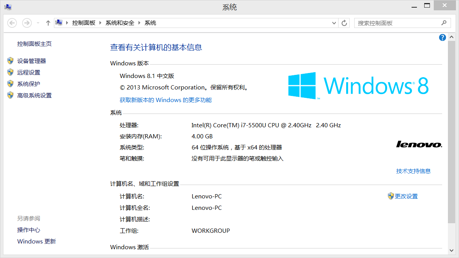Go up one level with Up arrow
459x258 pixels.
48,23
